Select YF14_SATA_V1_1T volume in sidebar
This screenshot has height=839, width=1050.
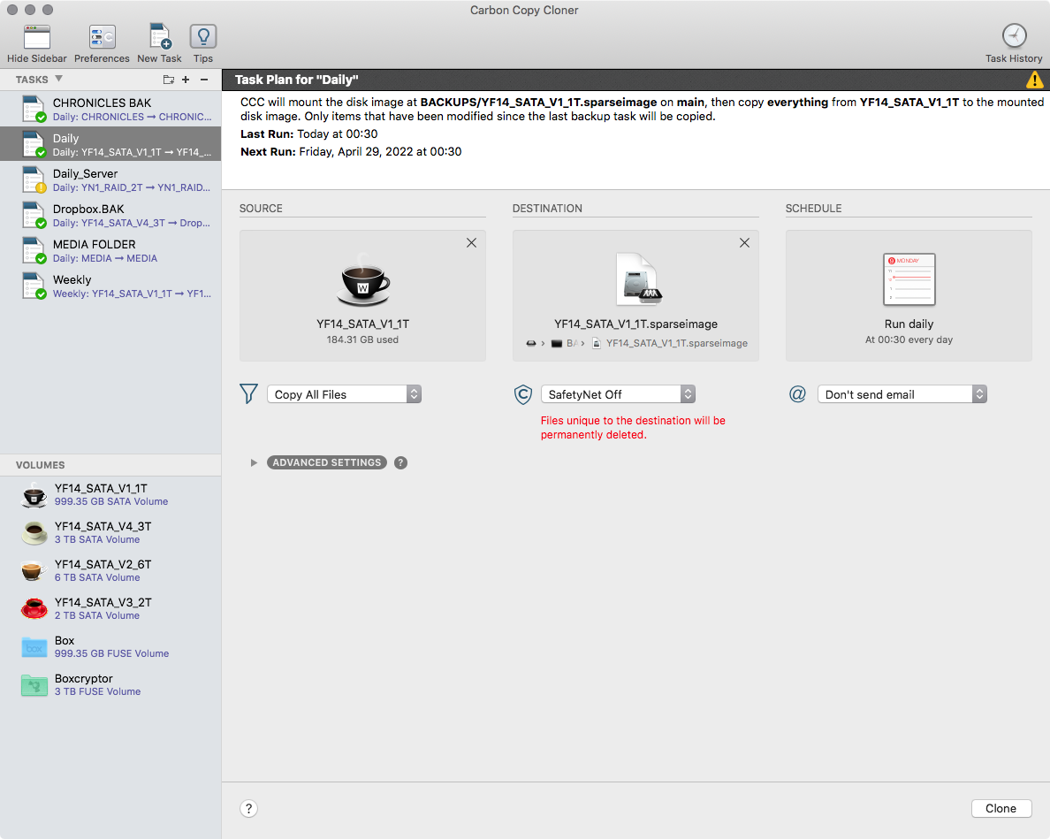pos(110,495)
